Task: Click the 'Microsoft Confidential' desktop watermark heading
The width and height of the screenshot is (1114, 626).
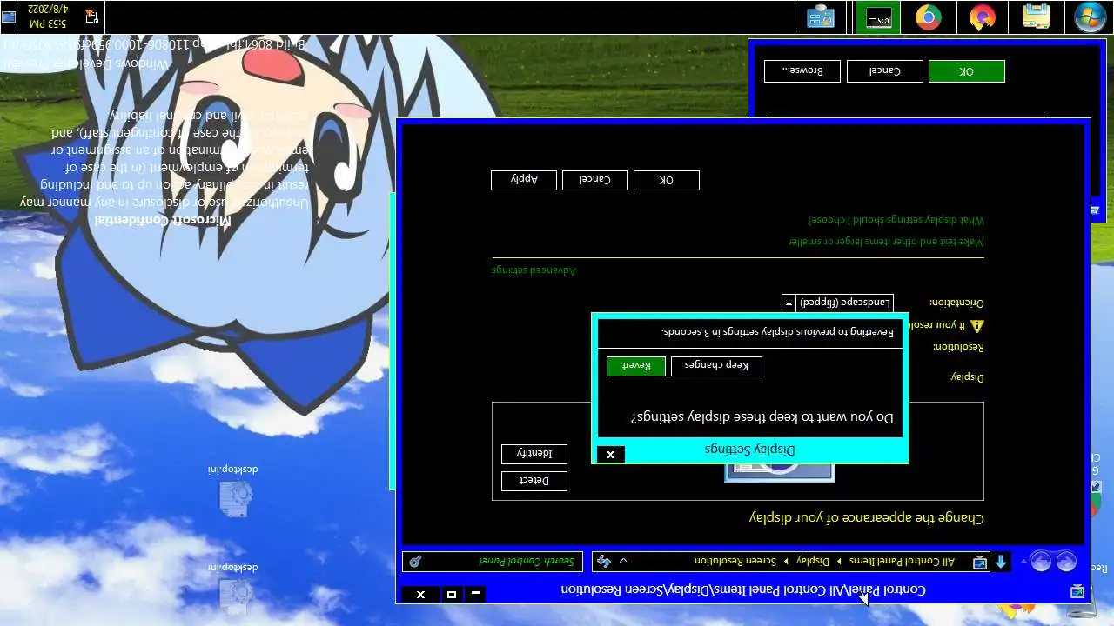Action: (164, 219)
